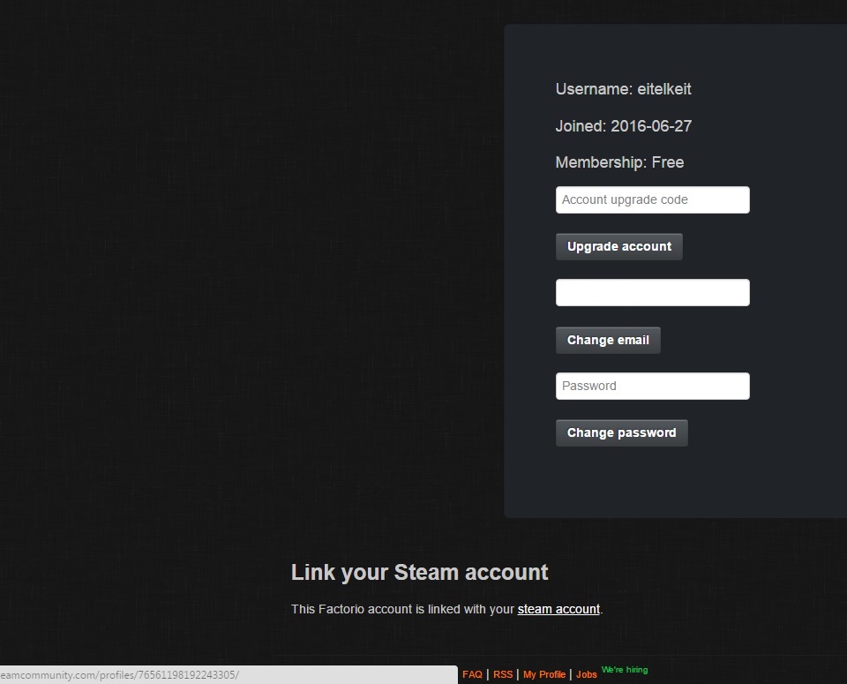Click the Change email button
The width and height of the screenshot is (847, 684).
608,341
